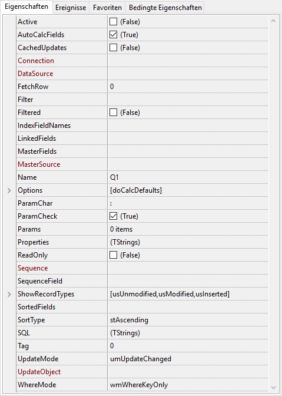Uncheck the AutoCalcFields checkbox
This screenshot has height=396, width=282.
[113, 35]
